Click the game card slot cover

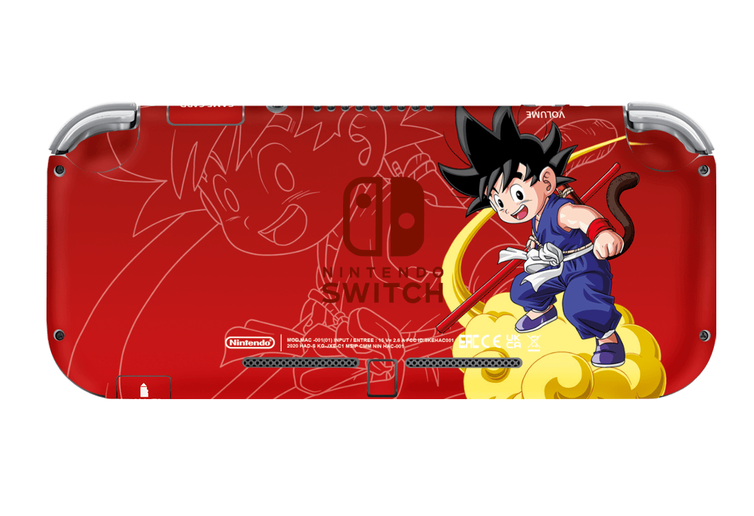coord(205,114)
